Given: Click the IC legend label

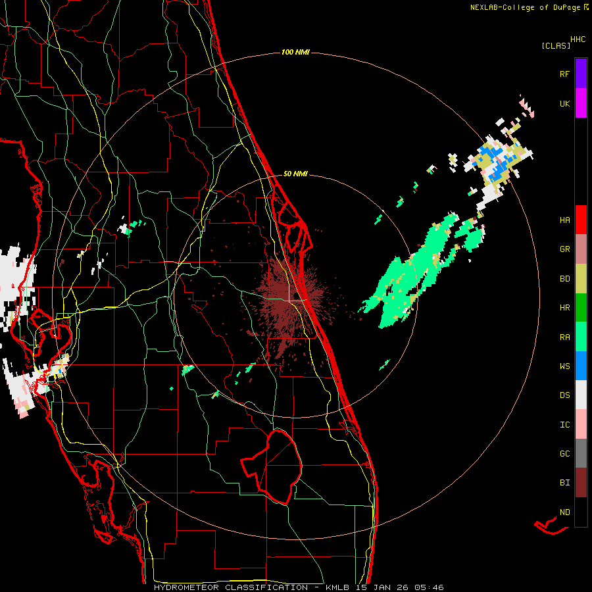Looking at the screenshot, I should coord(564,425).
